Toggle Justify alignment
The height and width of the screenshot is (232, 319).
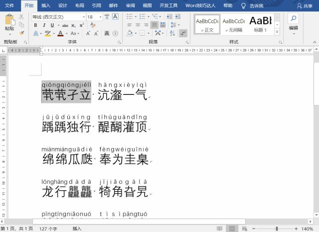click(155, 25)
